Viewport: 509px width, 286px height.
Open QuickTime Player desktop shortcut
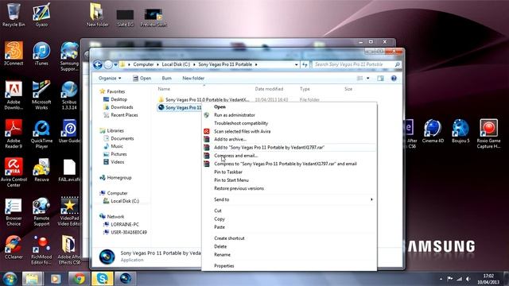point(41,133)
